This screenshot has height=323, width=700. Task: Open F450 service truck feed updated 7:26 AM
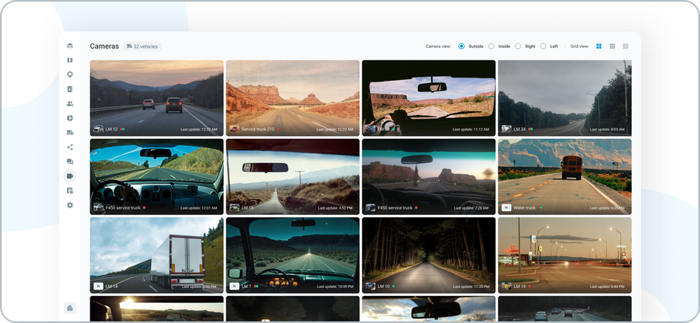point(429,177)
